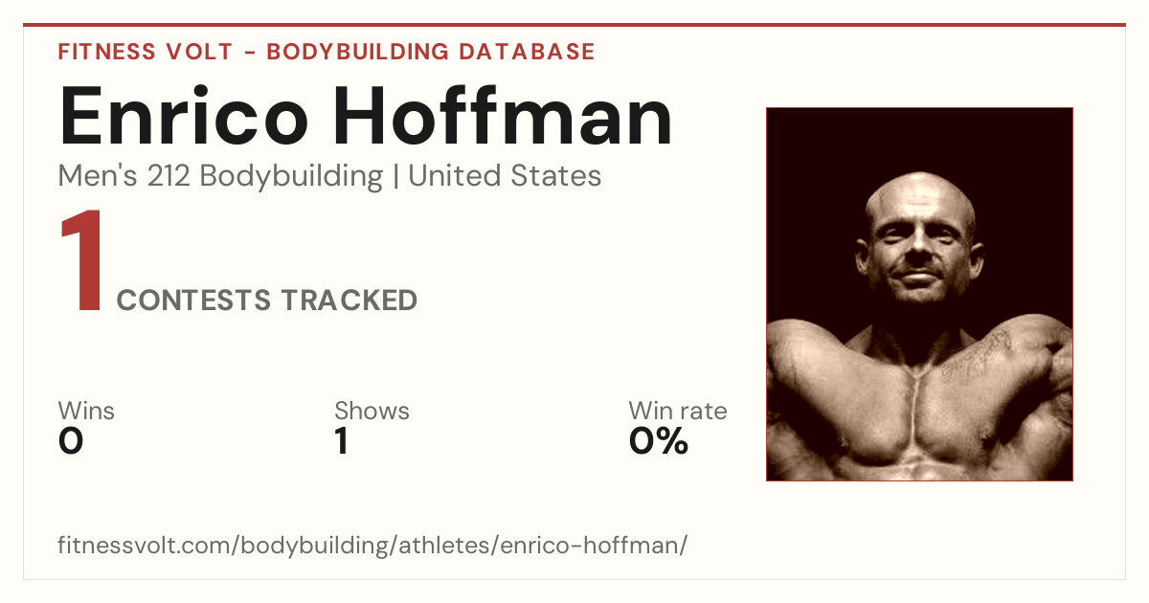The image size is (1149, 603).
Task: Click the 0% win rate value
Action: click(659, 441)
